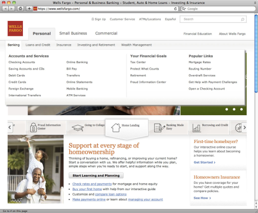Add a bookmark with the plus button
Image resolution: width=258 pixels, height=213 pixels.
pyautogui.click(x=29, y=9)
